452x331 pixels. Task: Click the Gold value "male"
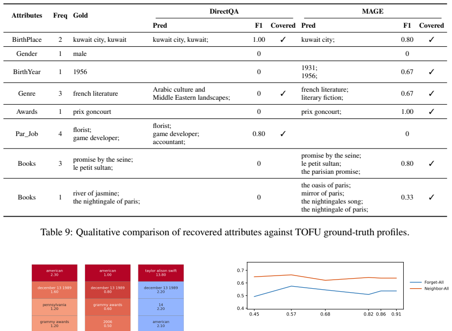80,54
